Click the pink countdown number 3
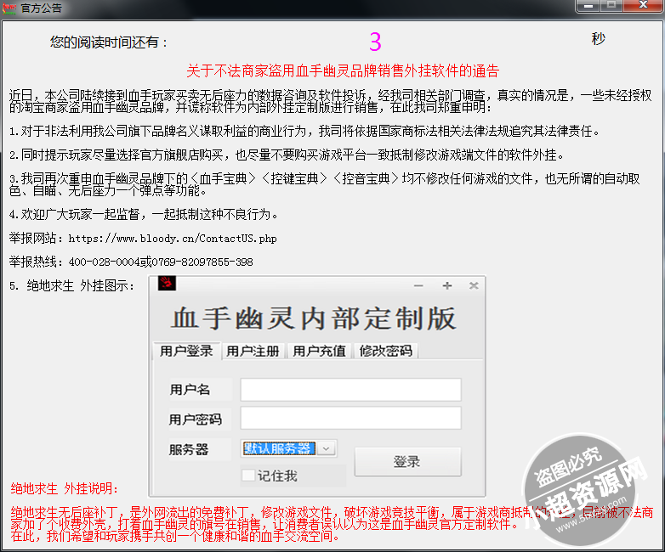The image size is (665, 552). point(375,42)
